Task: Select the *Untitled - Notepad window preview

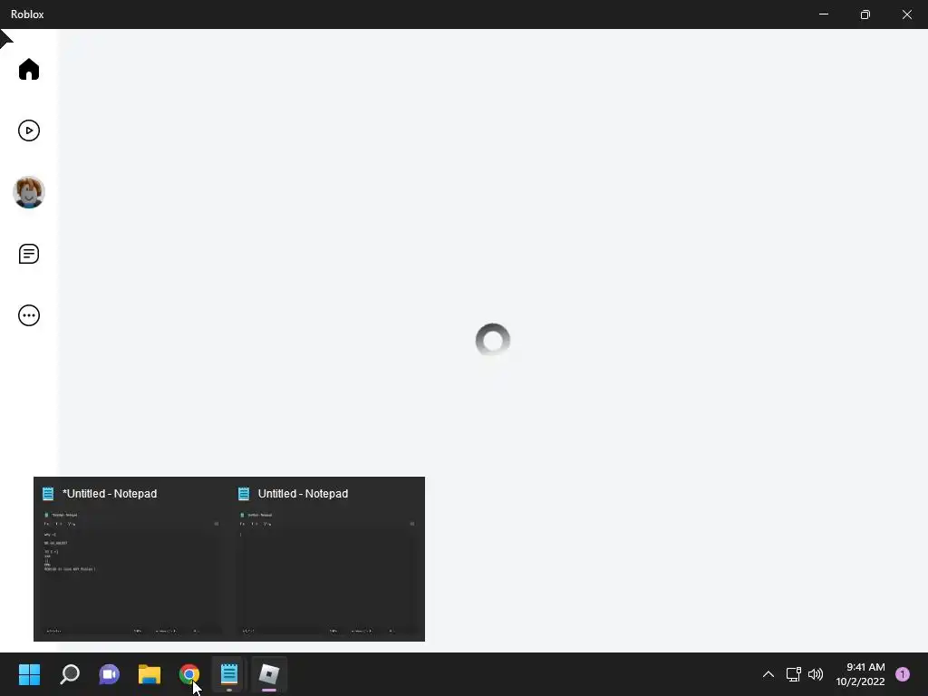Action: 131,558
